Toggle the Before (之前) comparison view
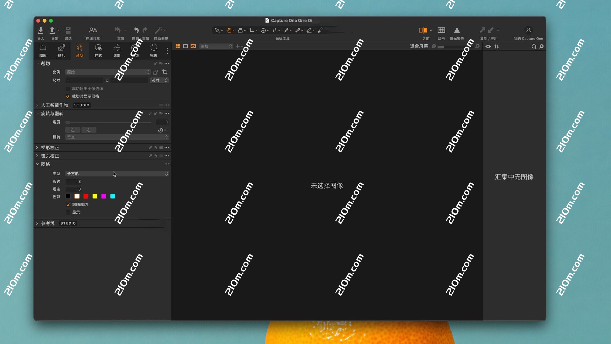 [x=423, y=30]
